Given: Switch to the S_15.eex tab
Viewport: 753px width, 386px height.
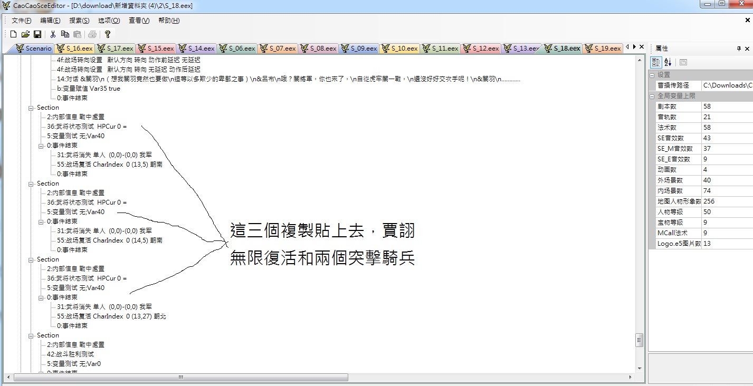Looking at the screenshot, I should [x=156, y=49].
